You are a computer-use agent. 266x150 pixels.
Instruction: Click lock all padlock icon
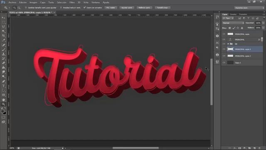tap(242, 28)
